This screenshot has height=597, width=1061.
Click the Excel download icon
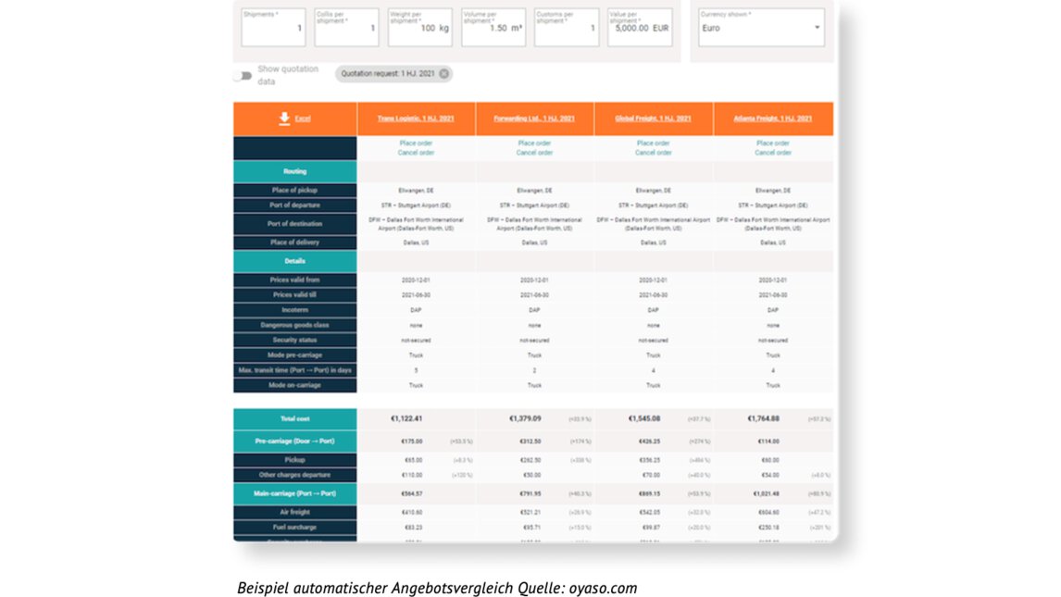coord(284,118)
